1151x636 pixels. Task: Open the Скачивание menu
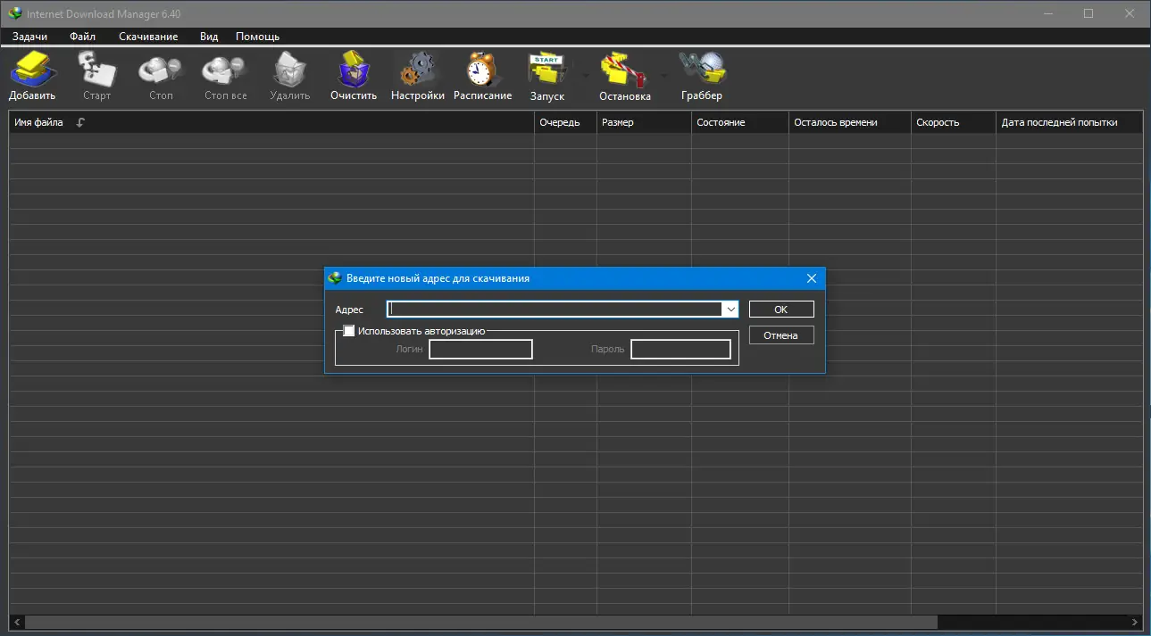[x=148, y=37]
